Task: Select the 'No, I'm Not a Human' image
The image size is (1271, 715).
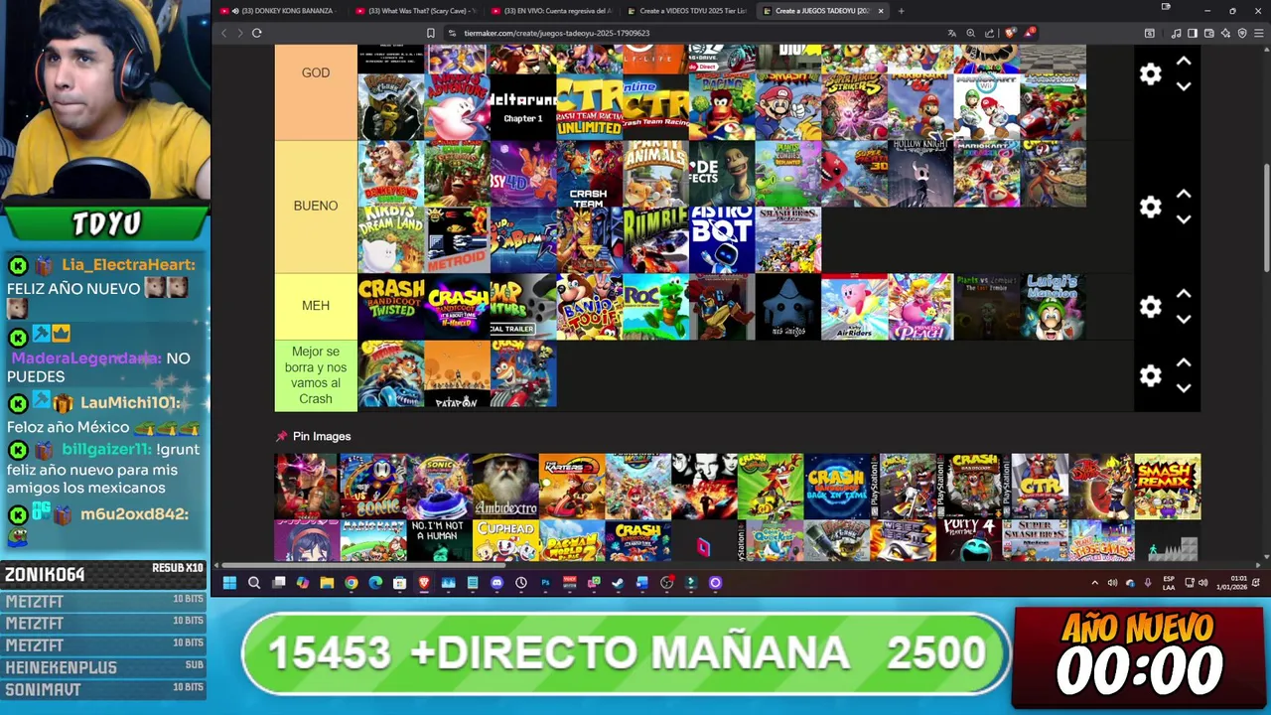Action: coord(439,541)
